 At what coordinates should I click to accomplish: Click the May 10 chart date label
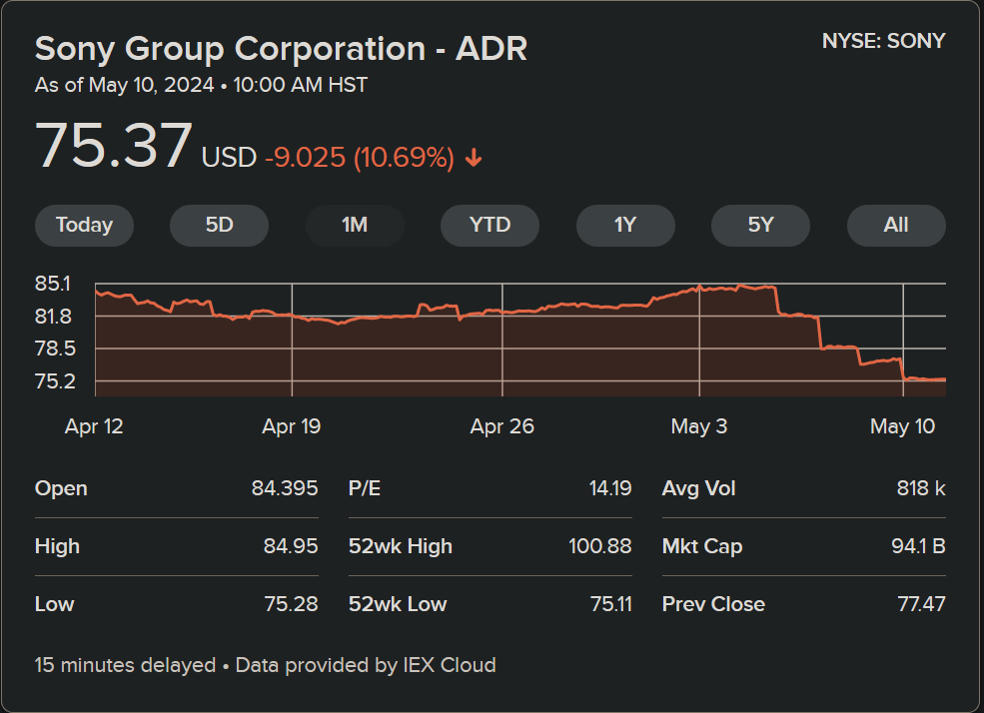click(x=902, y=426)
